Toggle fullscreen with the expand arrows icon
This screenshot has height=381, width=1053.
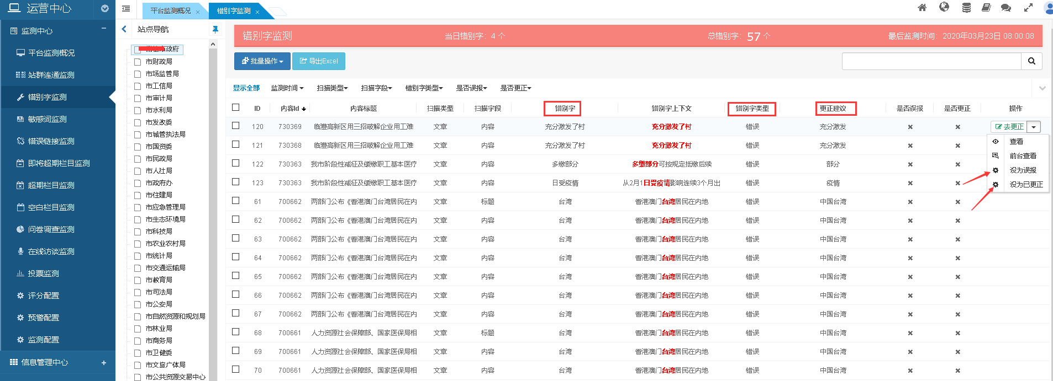pyautogui.click(x=1028, y=8)
